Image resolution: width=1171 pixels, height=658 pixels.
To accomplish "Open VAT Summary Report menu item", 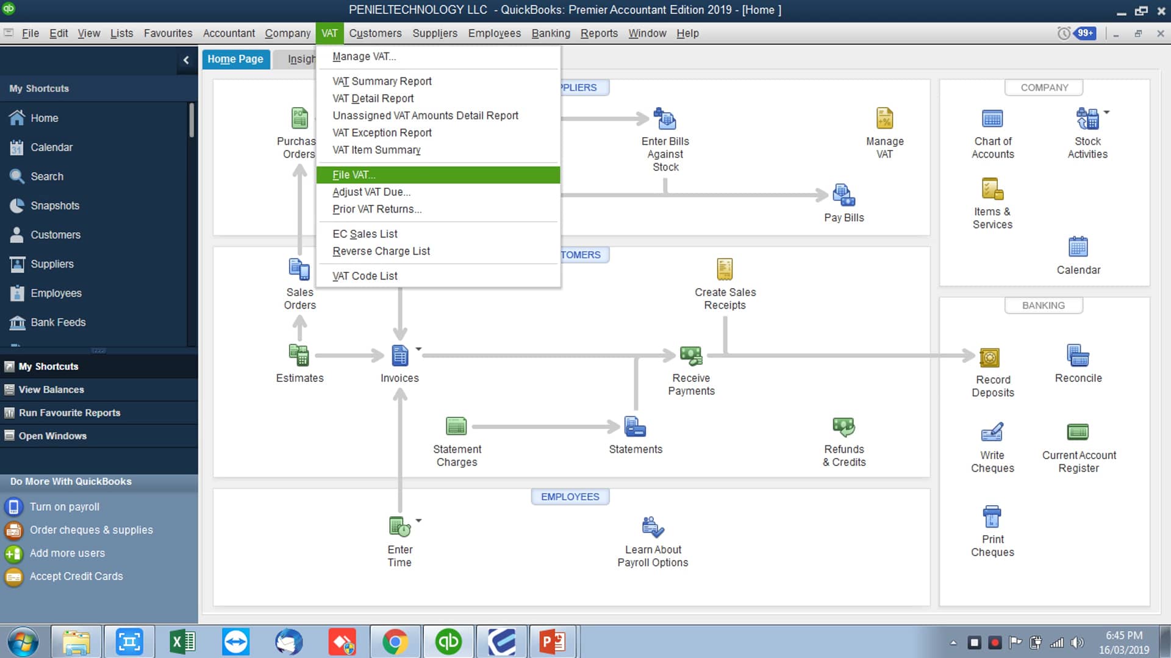I will pos(438,81).
